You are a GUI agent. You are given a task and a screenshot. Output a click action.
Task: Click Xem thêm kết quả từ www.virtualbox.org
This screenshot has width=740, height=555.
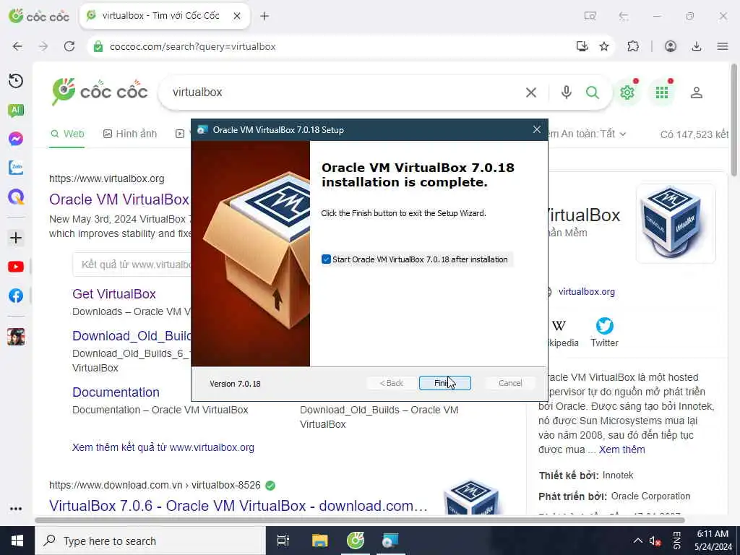pyautogui.click(x=163, y=447)
